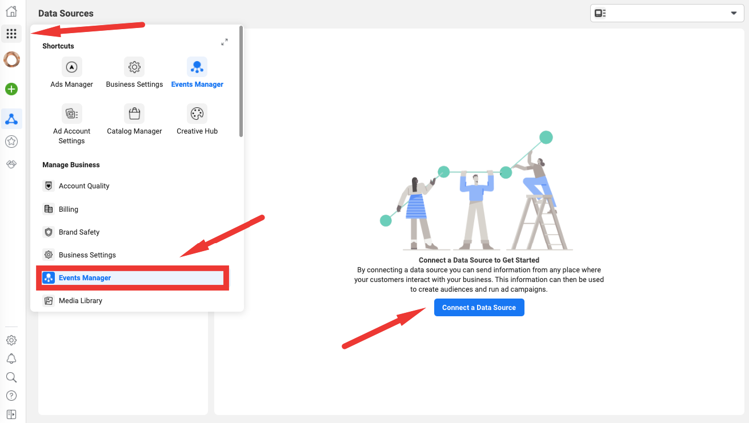The height and width of the screenshot is (423, 749).
Task: Click the green plus add button
Action: click(11, 89)
